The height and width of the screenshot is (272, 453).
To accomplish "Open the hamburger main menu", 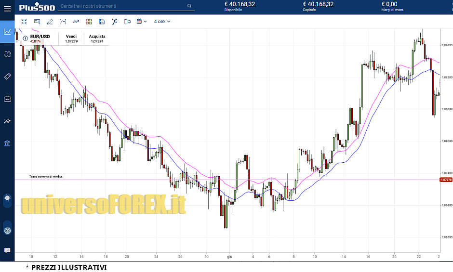I will pyautogui.click(x=7, y=8).
